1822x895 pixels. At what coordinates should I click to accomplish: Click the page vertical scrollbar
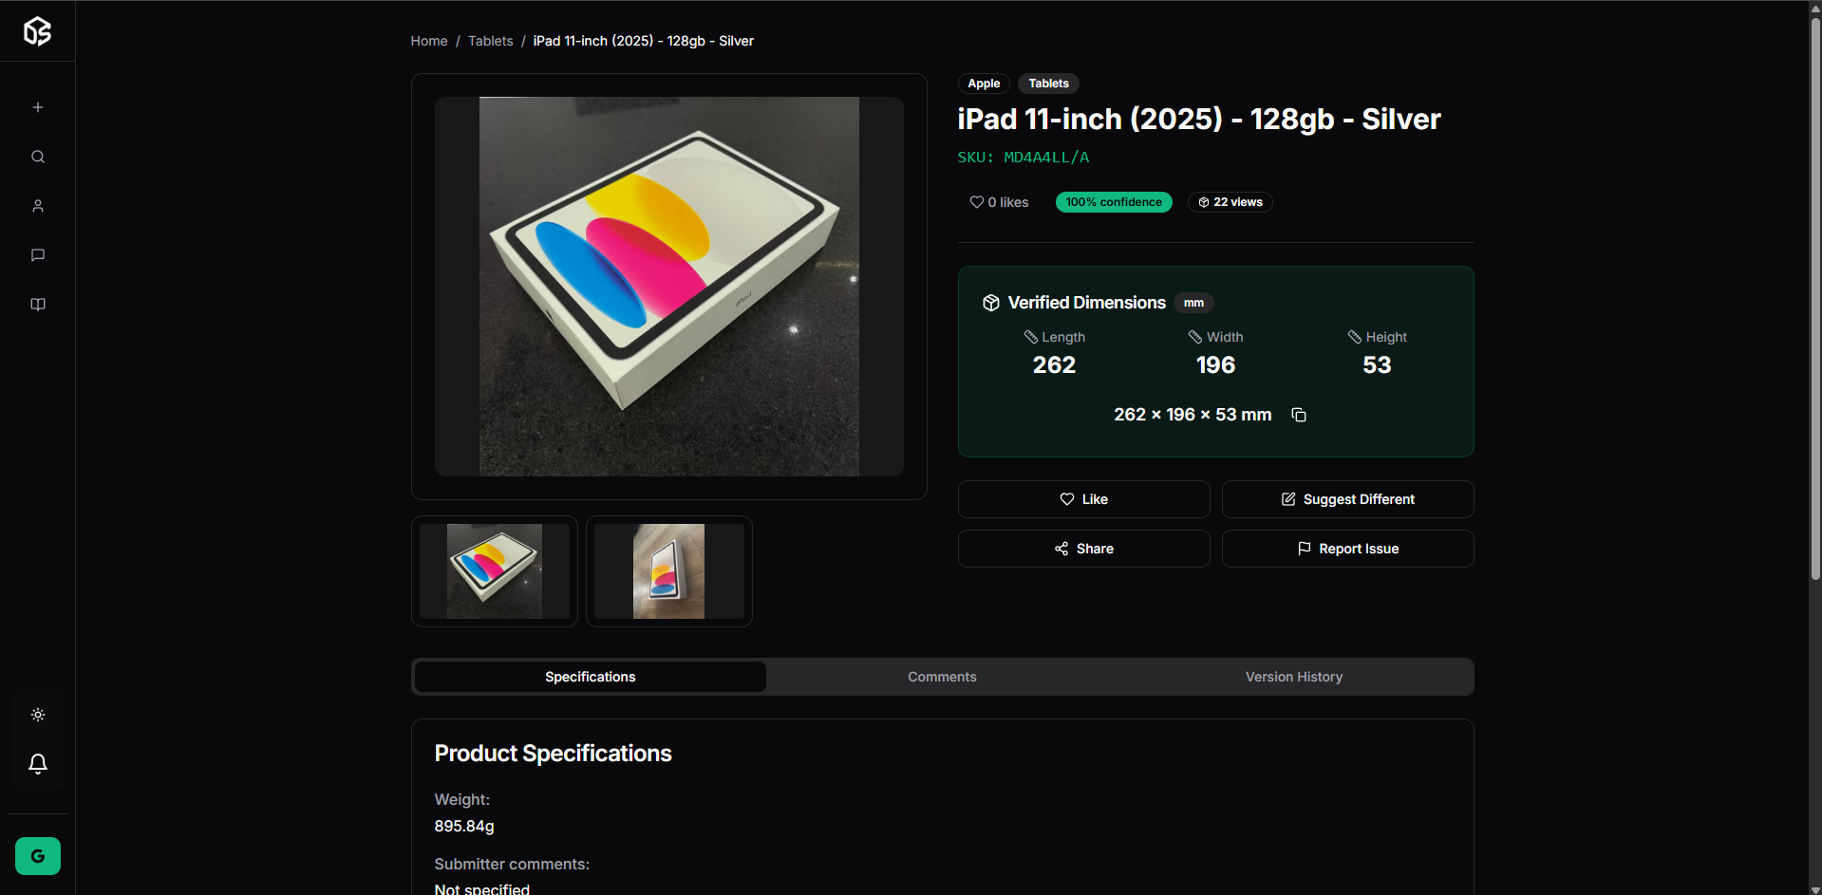pyautogui.click(x=1815, y=299)
